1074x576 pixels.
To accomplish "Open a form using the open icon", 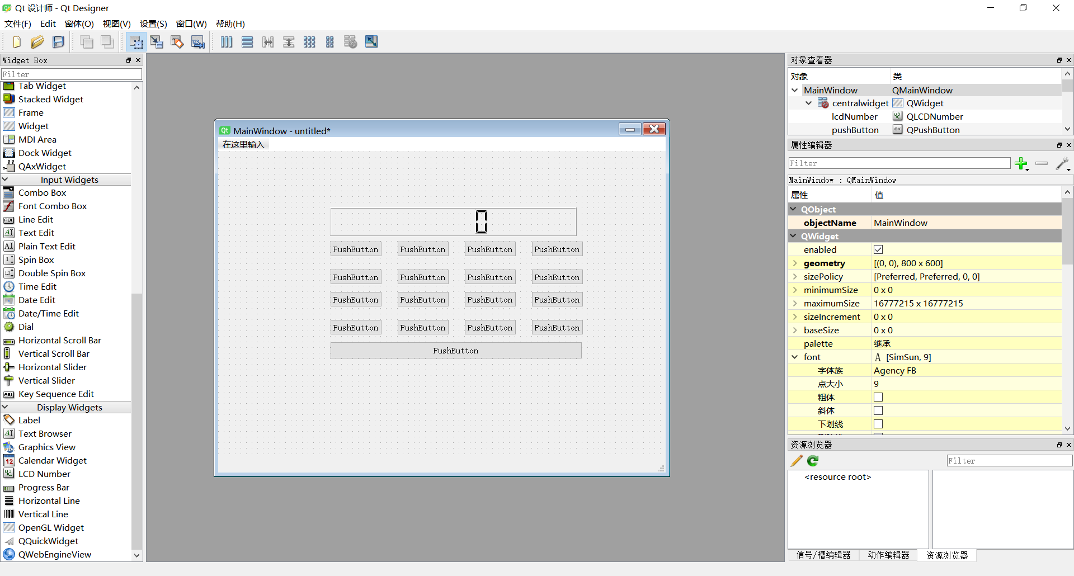I will coord(37,41).
